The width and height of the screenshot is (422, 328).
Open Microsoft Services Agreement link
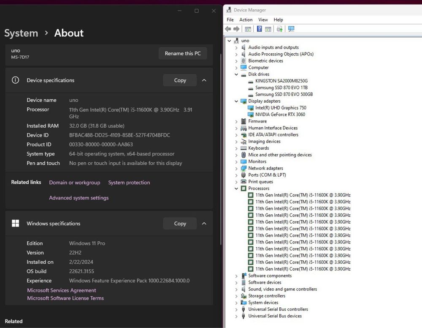point(61,290)
